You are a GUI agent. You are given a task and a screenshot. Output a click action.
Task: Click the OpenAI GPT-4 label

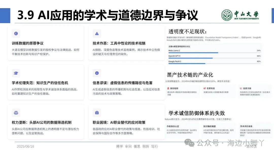(174, 56)
